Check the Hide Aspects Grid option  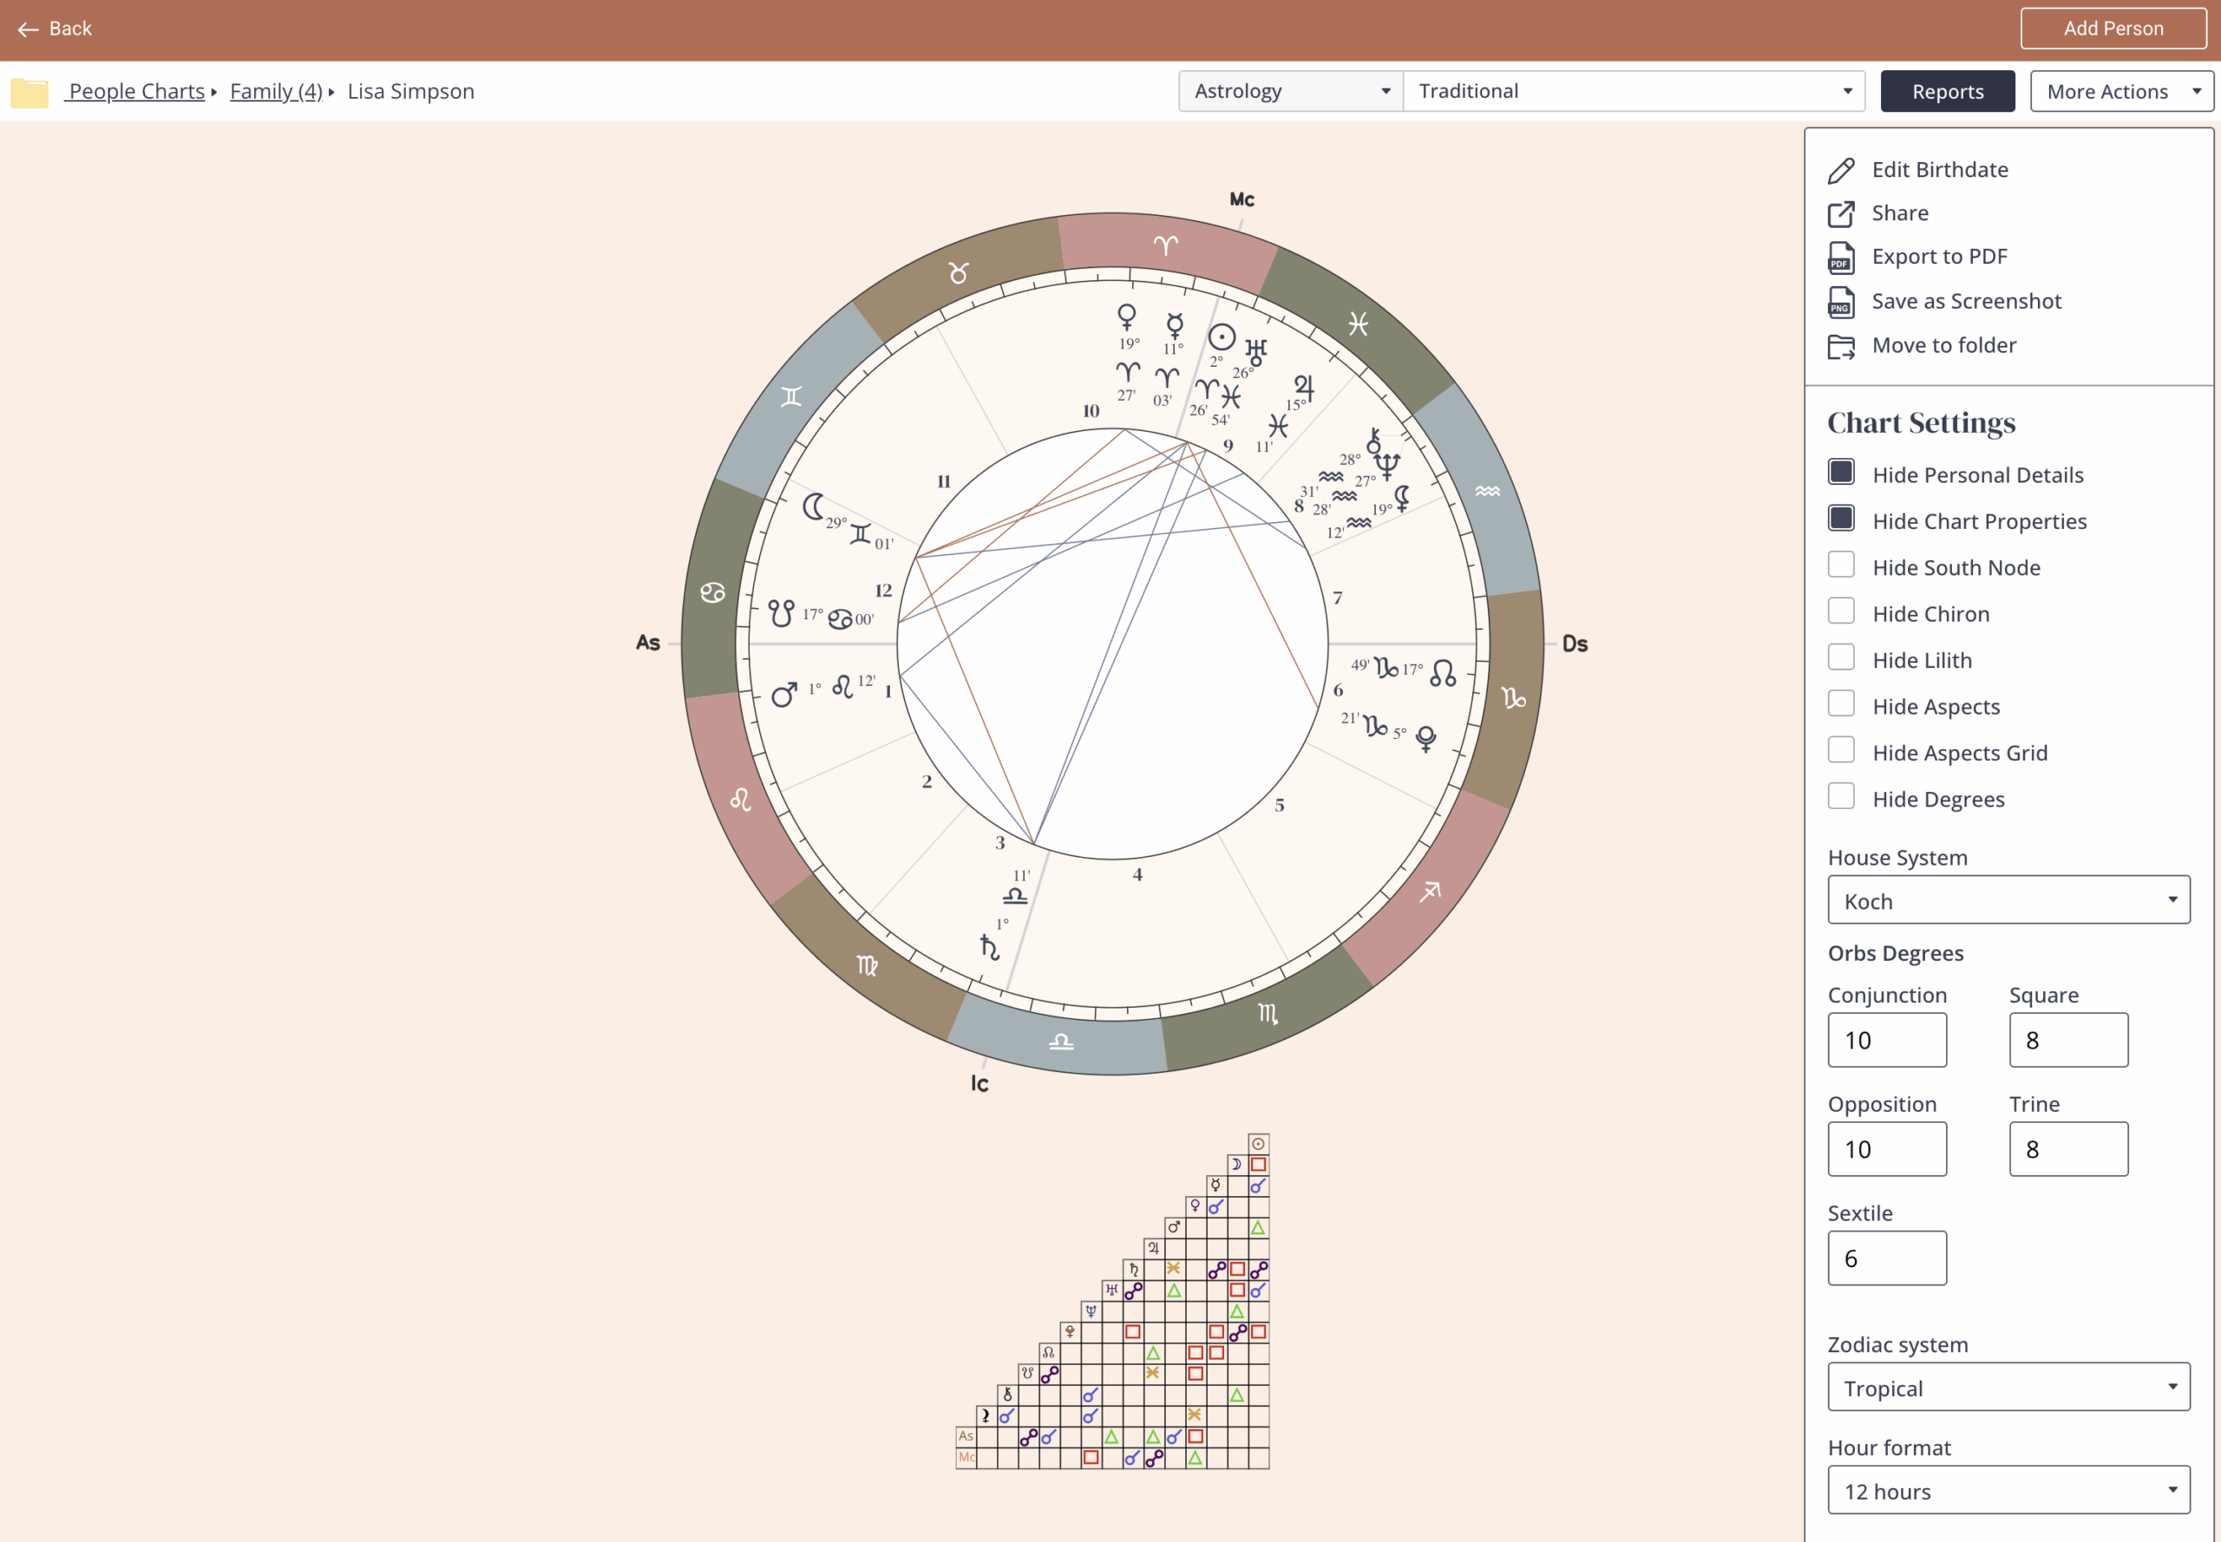point(1840,751)
